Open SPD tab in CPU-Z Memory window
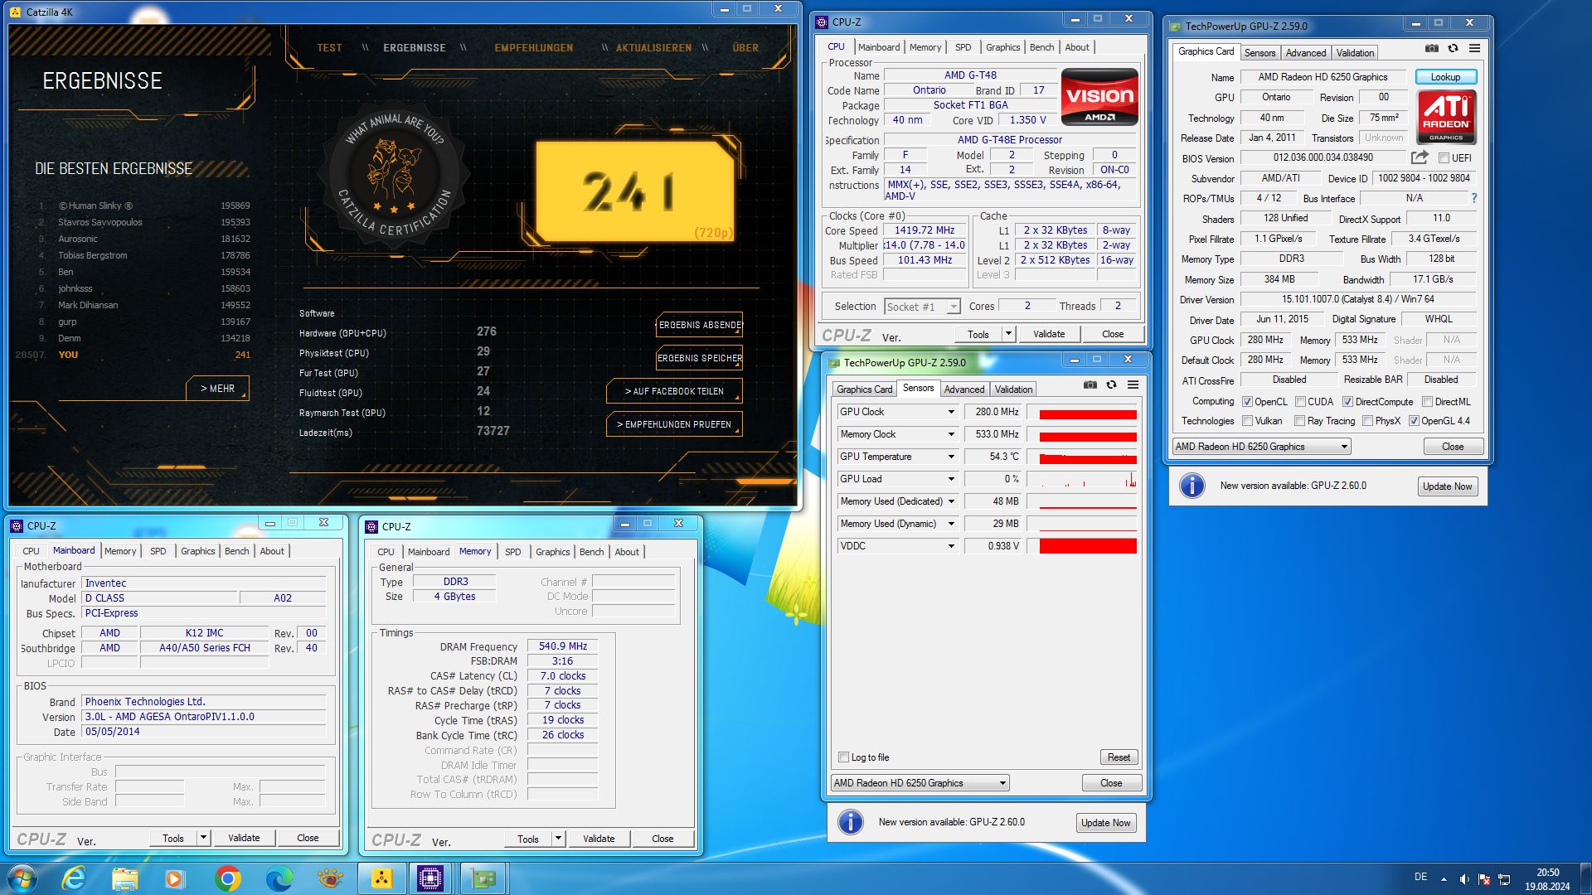1592x895 pixels. [512, 552]
